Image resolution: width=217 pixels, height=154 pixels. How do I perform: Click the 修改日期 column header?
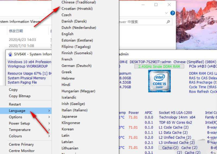(x=16, y=31)
